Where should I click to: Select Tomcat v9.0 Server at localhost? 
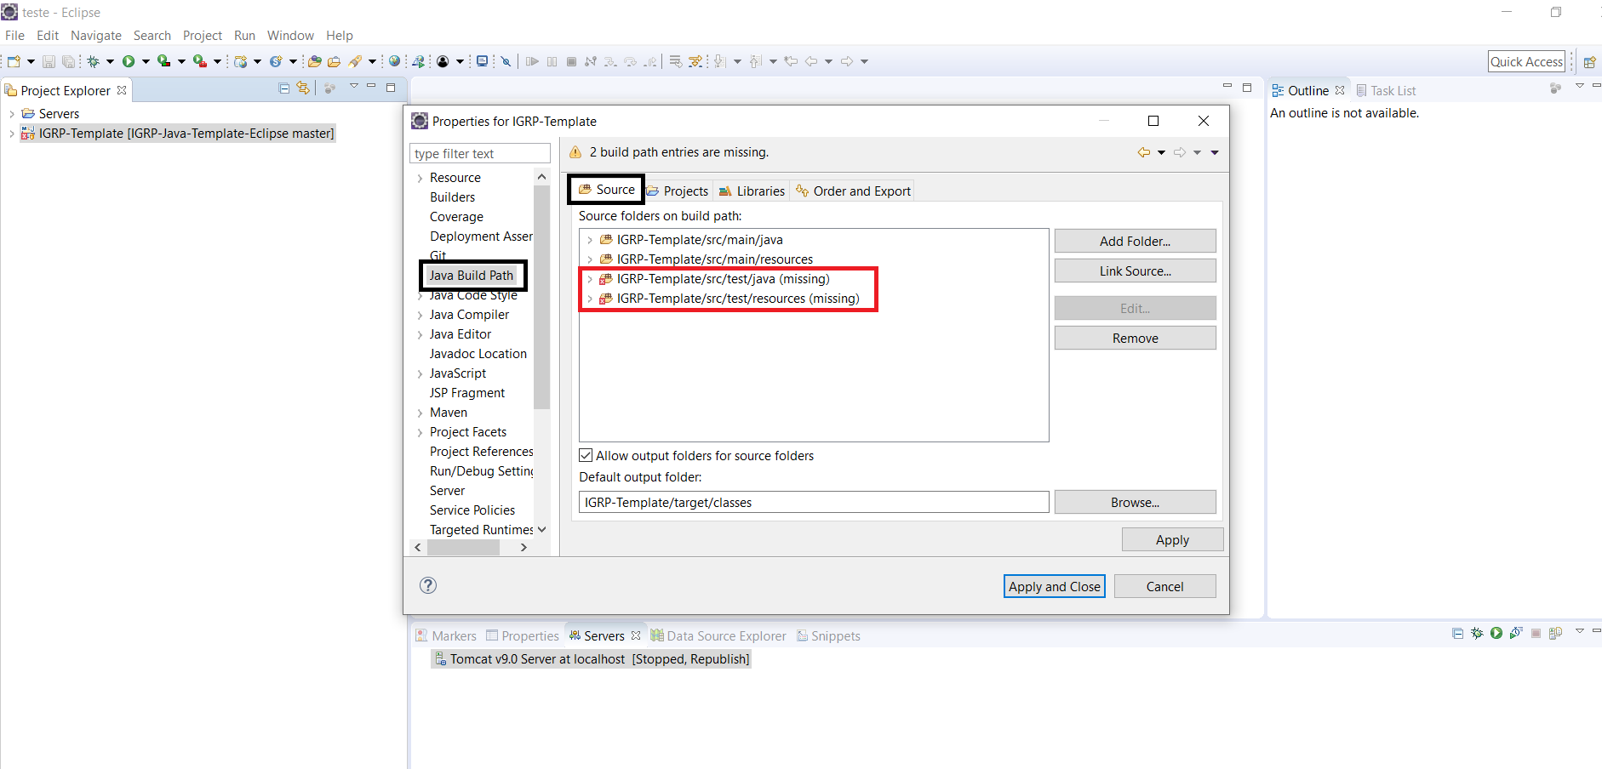click(x=592, y=659)
